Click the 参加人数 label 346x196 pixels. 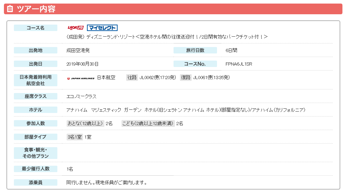[36, 123]
